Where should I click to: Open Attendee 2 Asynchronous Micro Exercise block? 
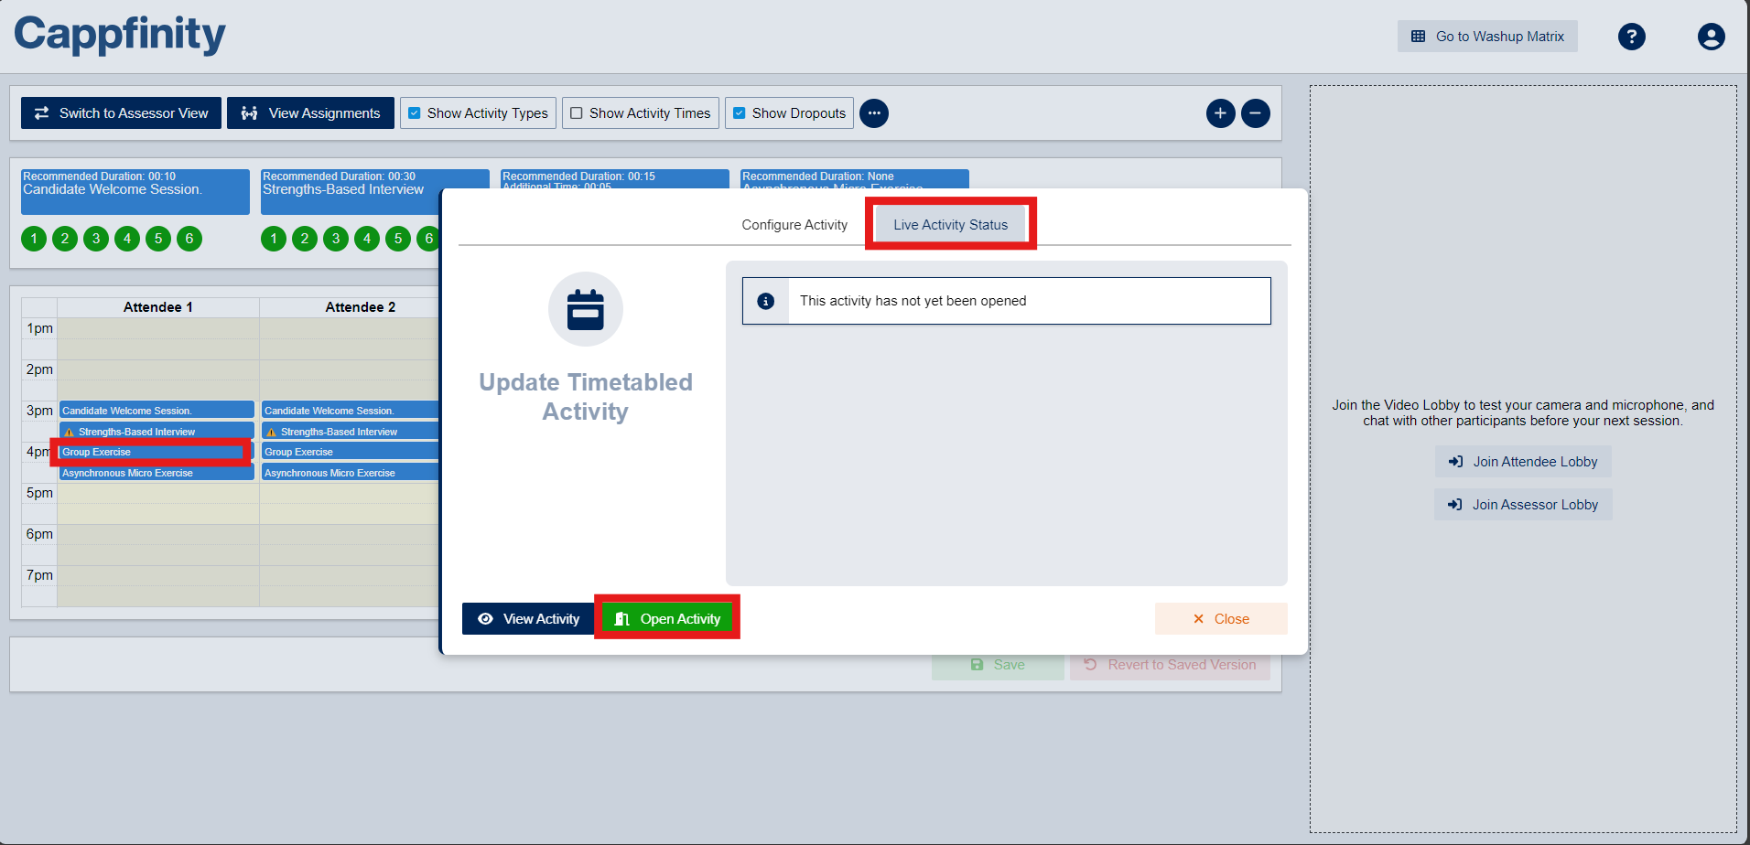click(351, 473)
